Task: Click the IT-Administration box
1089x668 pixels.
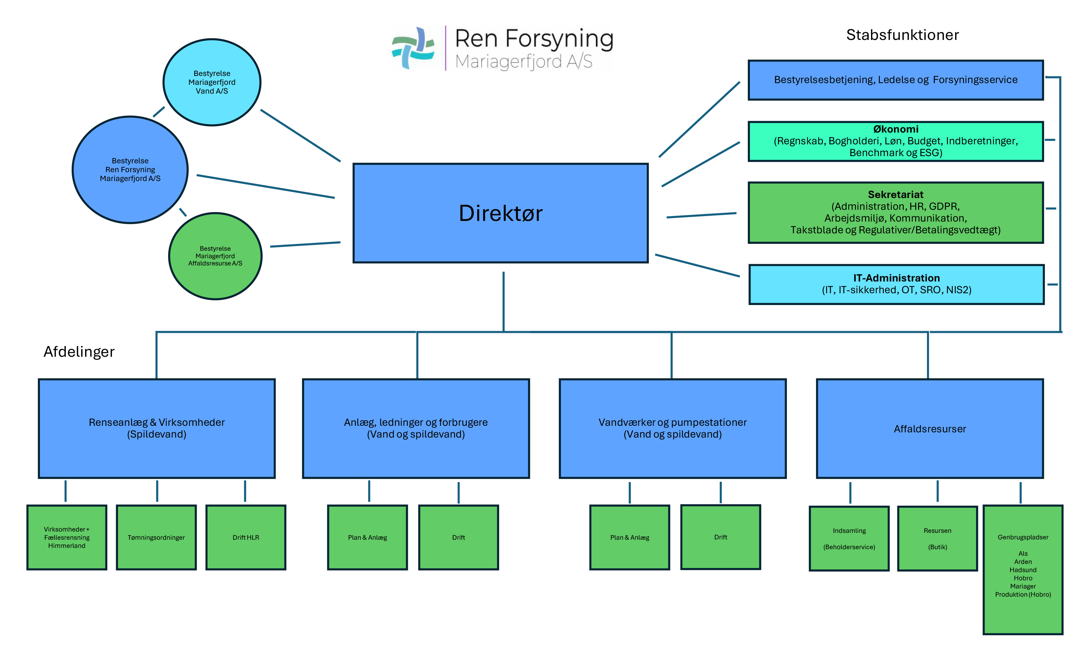Action: 896,284
